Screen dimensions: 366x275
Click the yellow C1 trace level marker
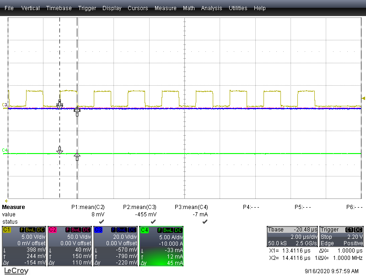[5, 108]
